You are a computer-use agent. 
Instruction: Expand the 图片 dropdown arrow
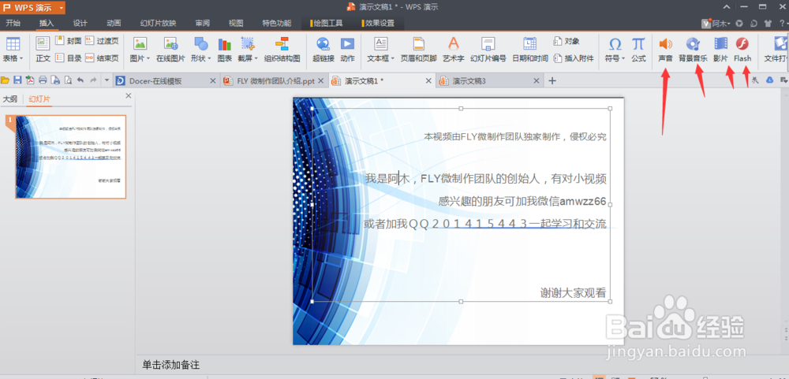(x=148, y=59)
